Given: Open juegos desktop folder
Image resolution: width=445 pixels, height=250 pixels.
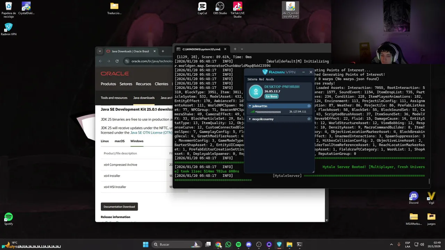Looking at the screenshot, I should point(431,219).
